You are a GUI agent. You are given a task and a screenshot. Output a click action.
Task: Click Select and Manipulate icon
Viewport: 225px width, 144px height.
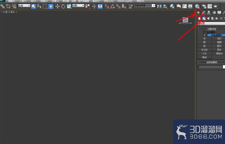coord(94,6)
